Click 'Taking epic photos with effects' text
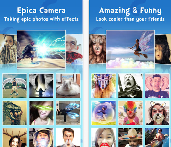The width and height of the screenshot is (171, 147). [41, 19]
